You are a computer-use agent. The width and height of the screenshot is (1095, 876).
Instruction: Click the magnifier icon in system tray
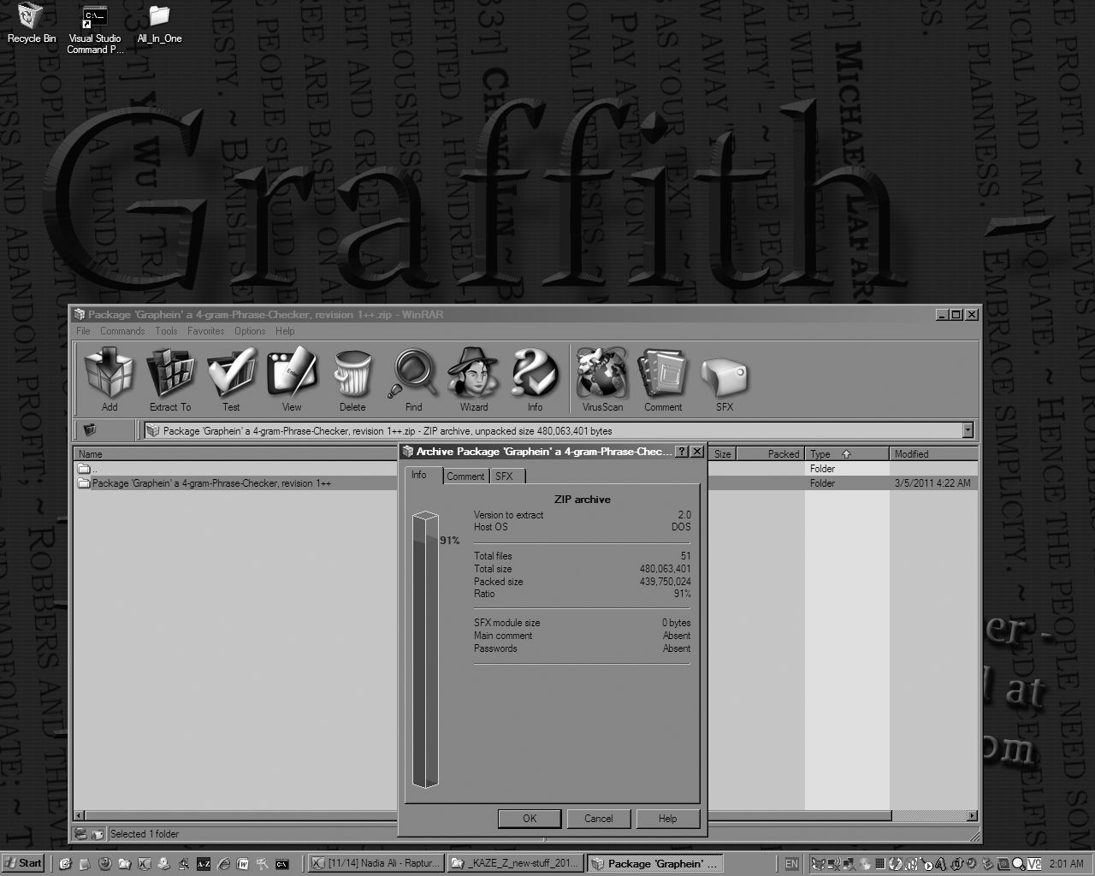(x=1019, y=864)
